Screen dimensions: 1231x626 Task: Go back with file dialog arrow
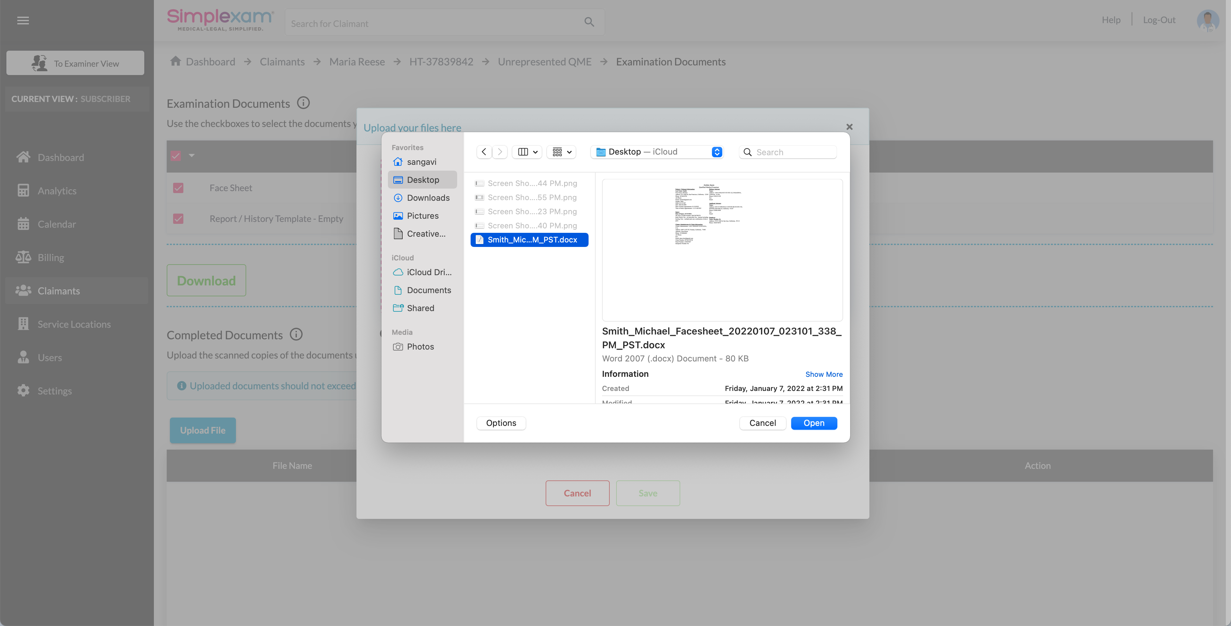(x=484, y=152)
